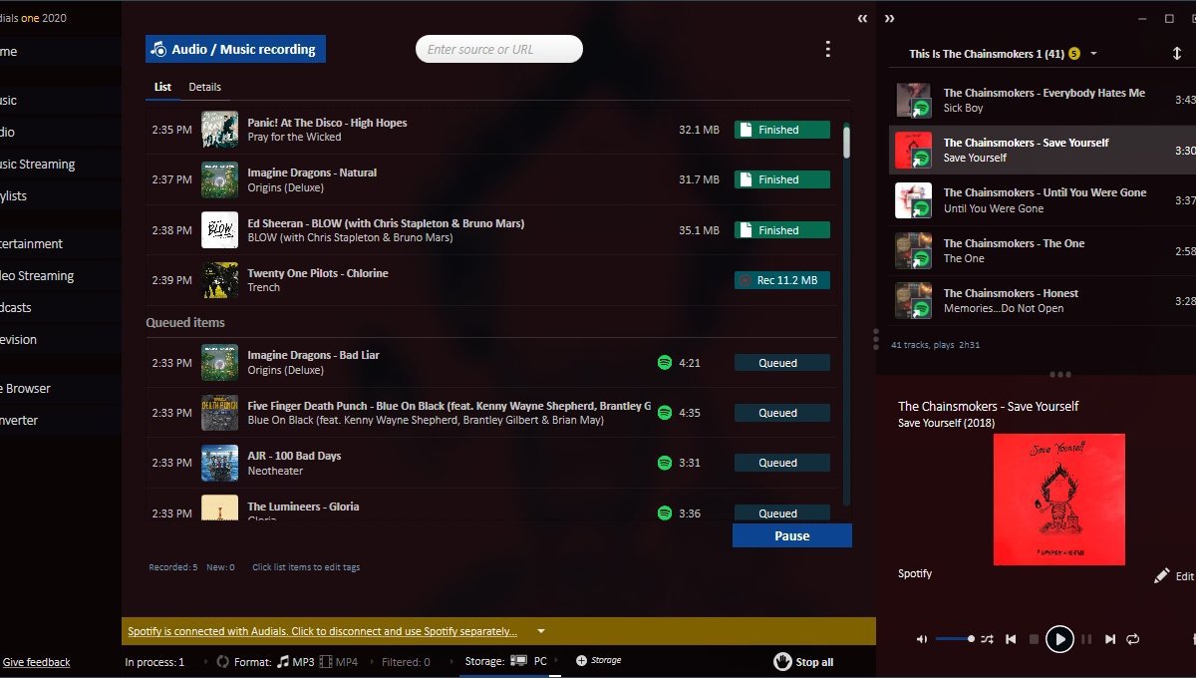Toggle shuffle playback mode
Viewport: 1196px width, 678px height.
tap(987, 639)
